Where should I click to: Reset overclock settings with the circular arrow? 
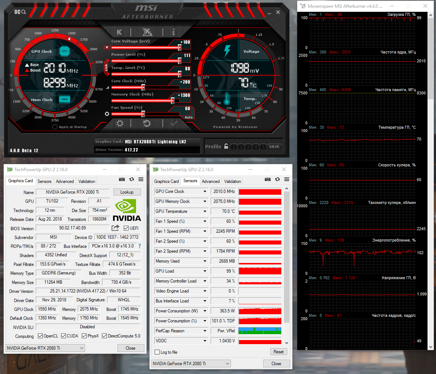147,123
